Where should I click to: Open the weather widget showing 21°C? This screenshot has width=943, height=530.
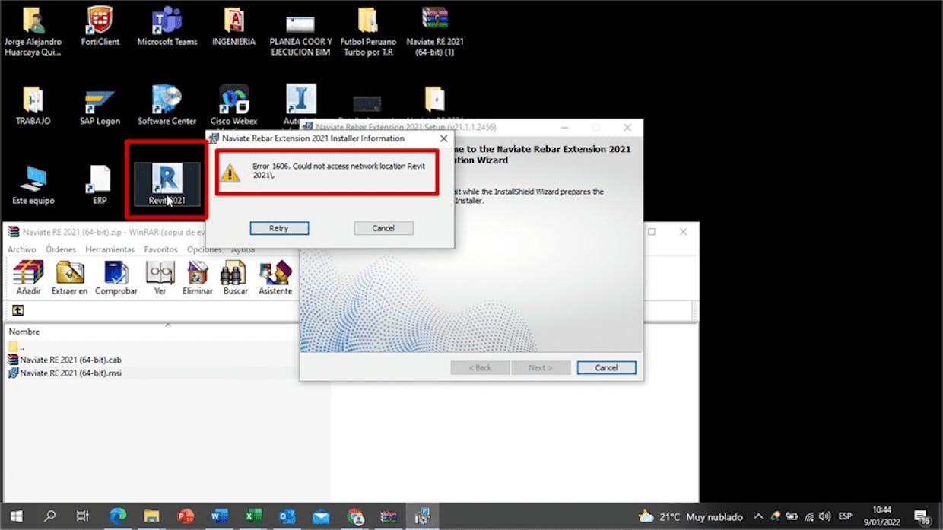[x=691, y=516]
